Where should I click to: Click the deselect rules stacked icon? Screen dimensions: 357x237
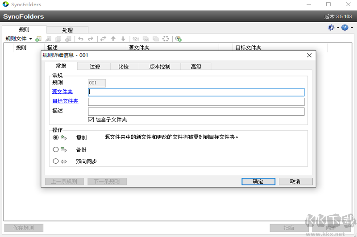pyautogui.click(x=156, y=39)
